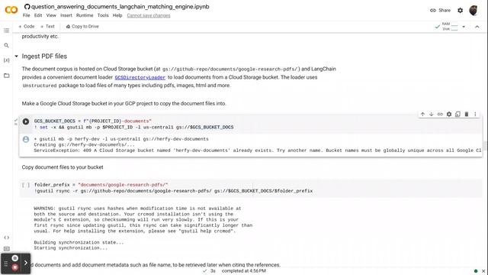This screenshot has height=275, width=488.
Task: Delete cell trash icon
Action: [x=466, y=114]
